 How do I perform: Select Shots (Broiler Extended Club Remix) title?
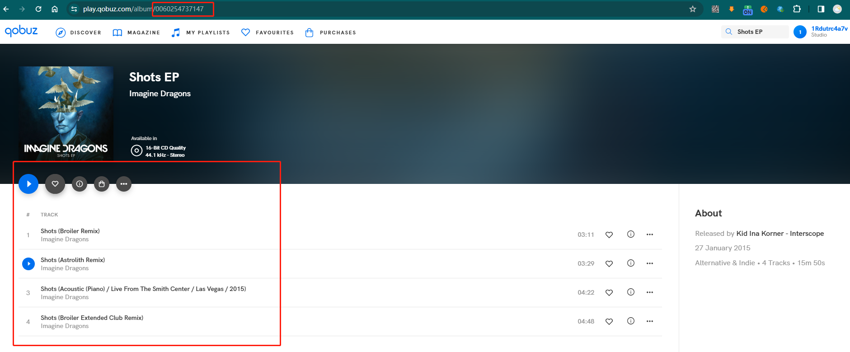coord(92,318)
